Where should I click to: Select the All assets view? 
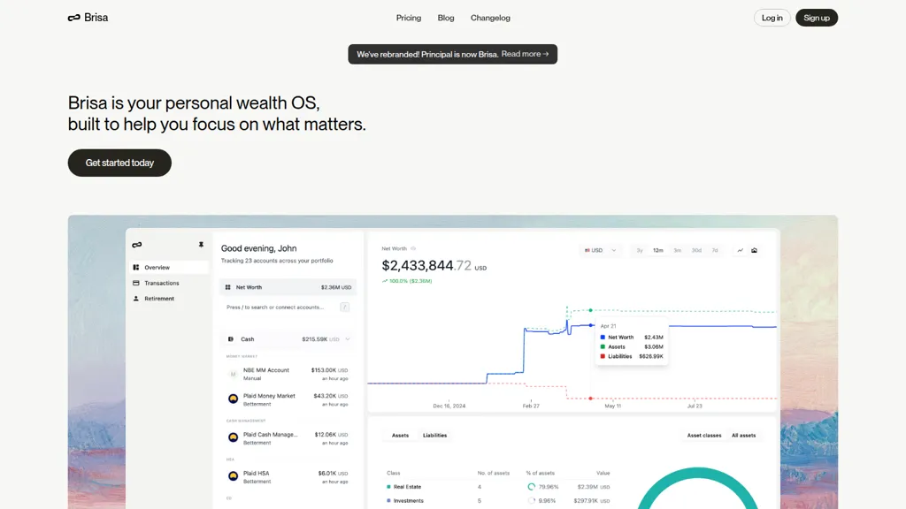pos(743,436)
